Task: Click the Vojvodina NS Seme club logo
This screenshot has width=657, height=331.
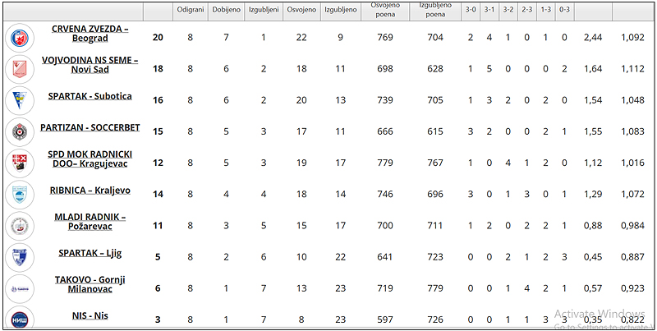Action: pyautogui.click(x=18, y=69)
